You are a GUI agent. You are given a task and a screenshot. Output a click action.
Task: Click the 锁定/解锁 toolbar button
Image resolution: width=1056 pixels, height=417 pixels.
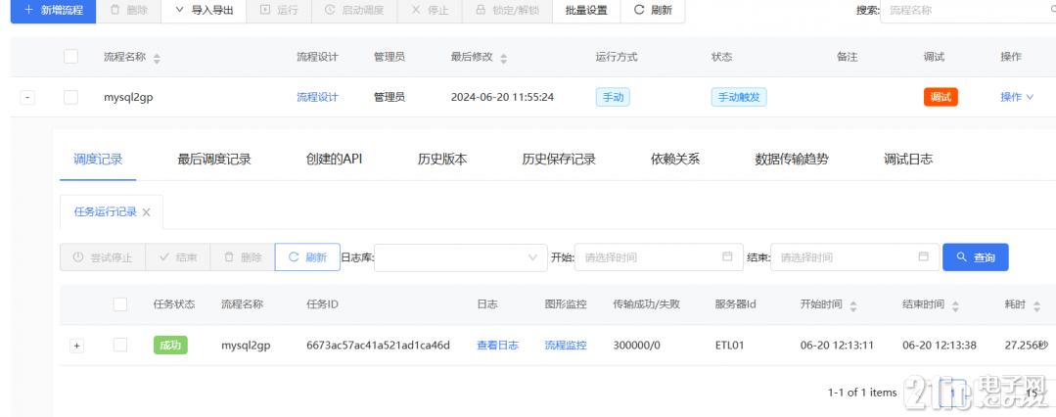pos(506,11)
